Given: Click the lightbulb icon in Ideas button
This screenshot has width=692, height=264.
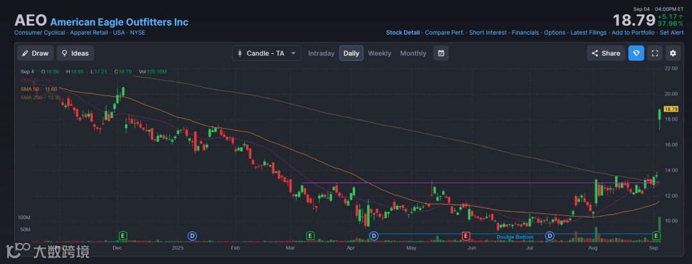Looking at the screenshot, I should pyautogui.click(x=65, y=53).
